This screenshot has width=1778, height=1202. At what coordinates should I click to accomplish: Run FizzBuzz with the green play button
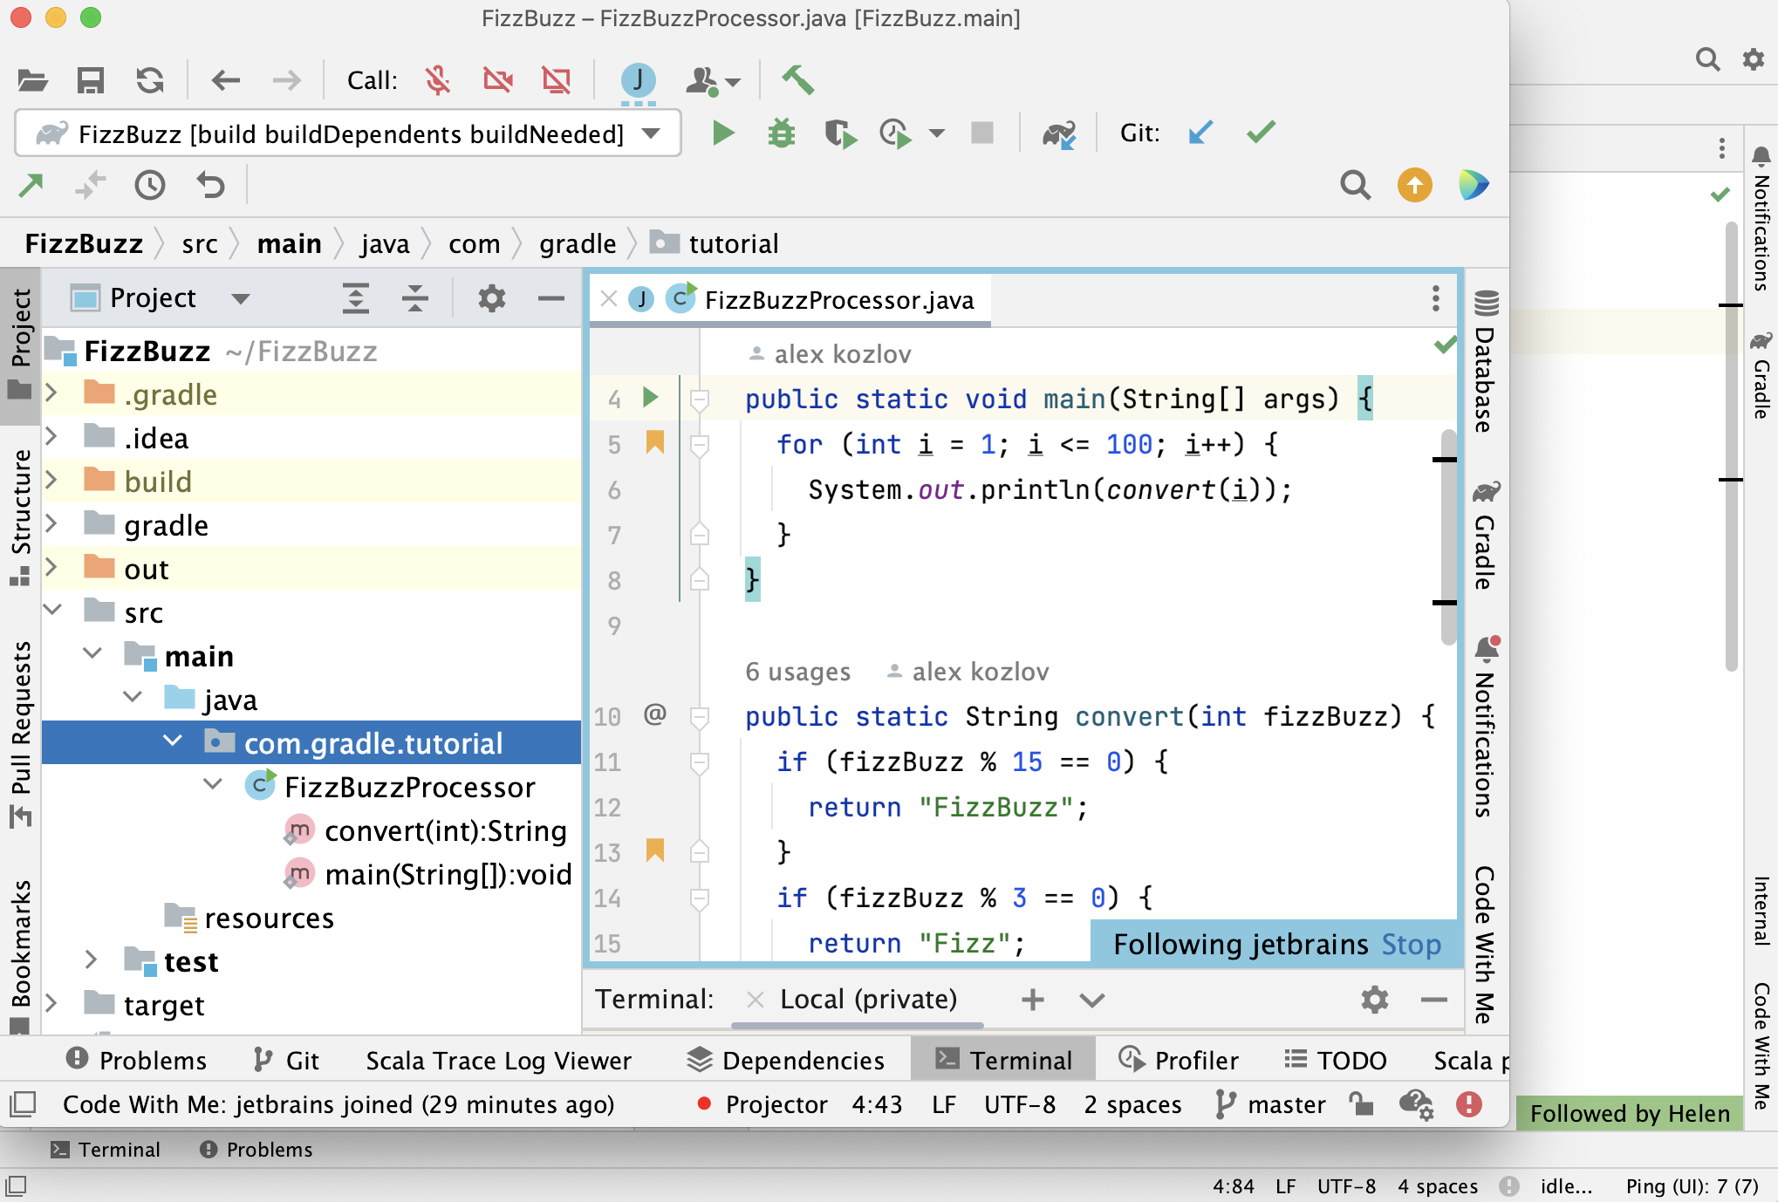pyautogui.click(x=723, y=133)
